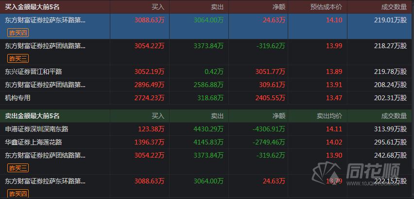The image size is (414, 199).
Task: Click the estimated cost price 13.99
Action: click(334, 46)
